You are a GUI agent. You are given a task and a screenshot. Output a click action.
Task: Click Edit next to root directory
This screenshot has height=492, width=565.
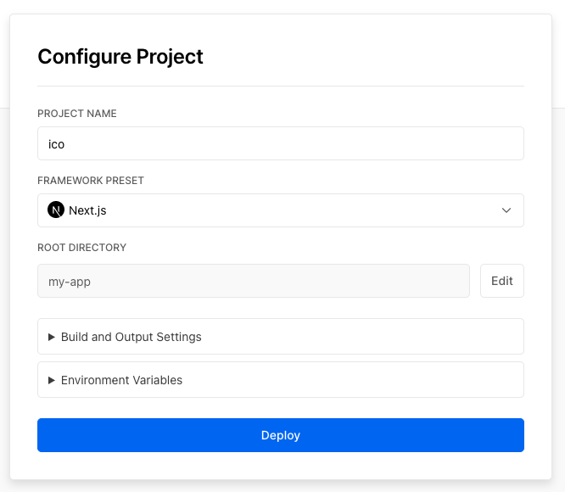pyautogui.click(x=501, y=281)
